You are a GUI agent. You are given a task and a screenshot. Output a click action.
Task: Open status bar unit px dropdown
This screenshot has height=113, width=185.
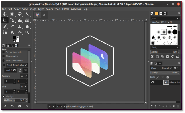click(52, 106)
